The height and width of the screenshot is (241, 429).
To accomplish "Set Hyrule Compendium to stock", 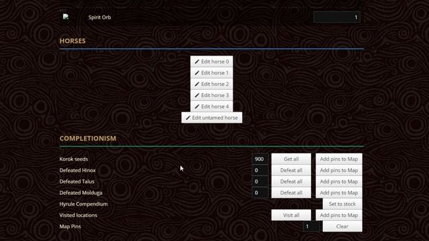I will click(343, 204).
